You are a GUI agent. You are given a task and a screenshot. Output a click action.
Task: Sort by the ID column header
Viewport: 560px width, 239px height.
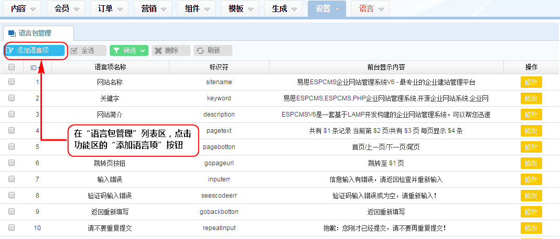point(35,67)
